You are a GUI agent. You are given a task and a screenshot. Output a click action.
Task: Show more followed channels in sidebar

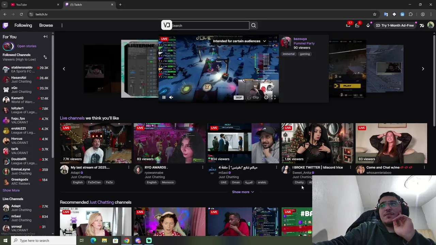tap(11, 190)
